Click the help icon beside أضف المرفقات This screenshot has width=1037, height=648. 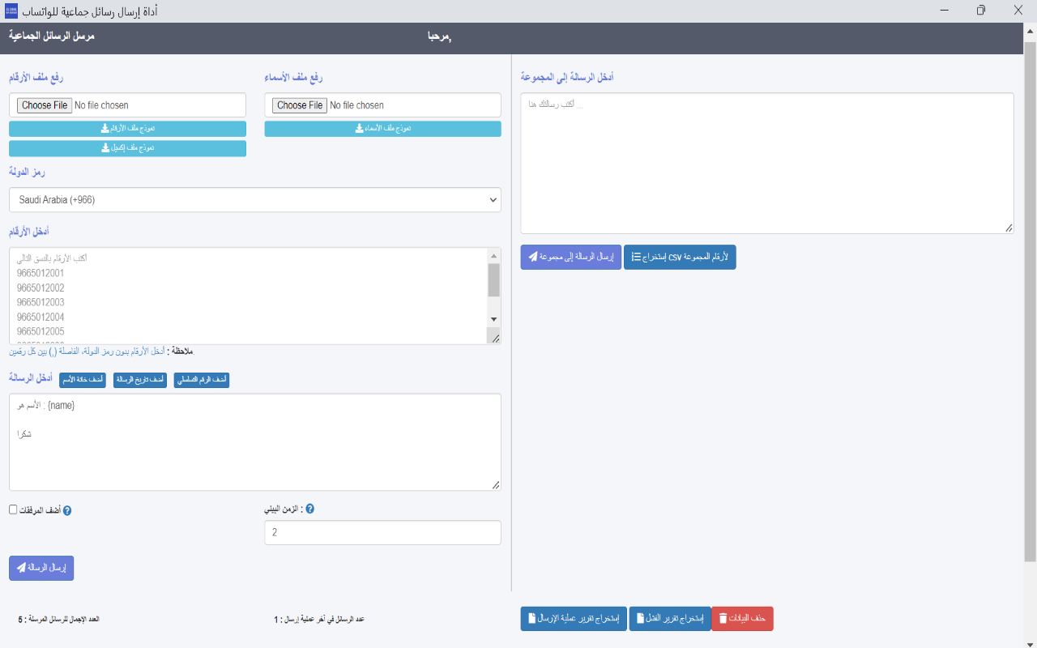(x=67, y=510)
